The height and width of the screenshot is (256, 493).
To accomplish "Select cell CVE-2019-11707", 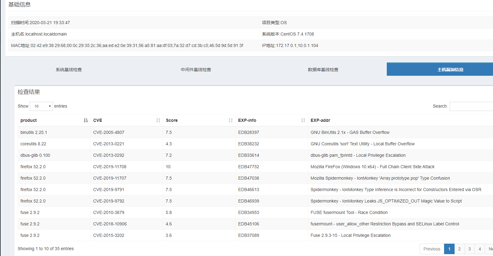I will (110, 178).
